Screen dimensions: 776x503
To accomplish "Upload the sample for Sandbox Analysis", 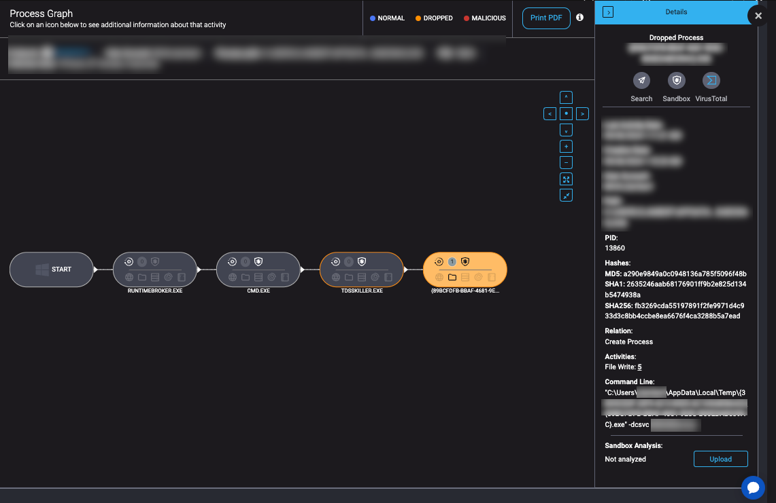I will tap(720, 459).
